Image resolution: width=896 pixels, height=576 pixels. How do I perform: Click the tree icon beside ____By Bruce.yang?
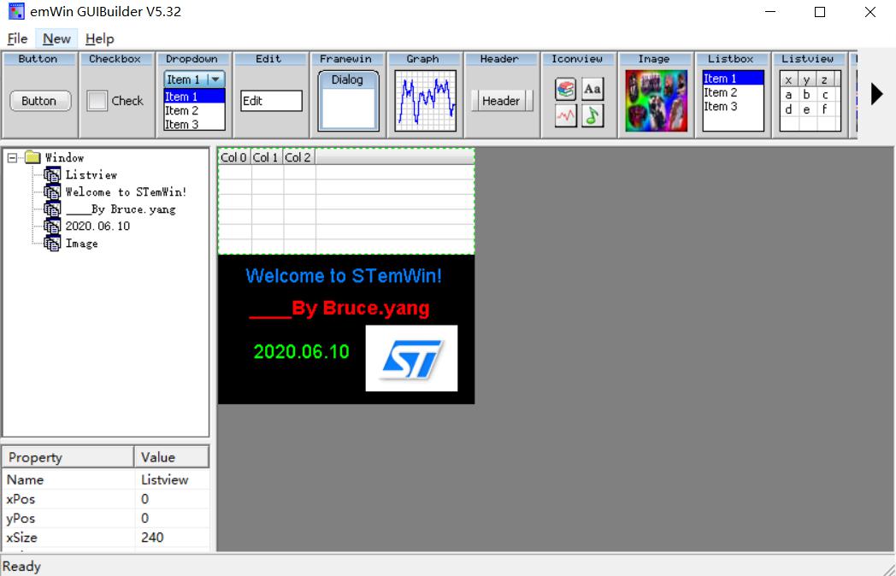[52, 209]
